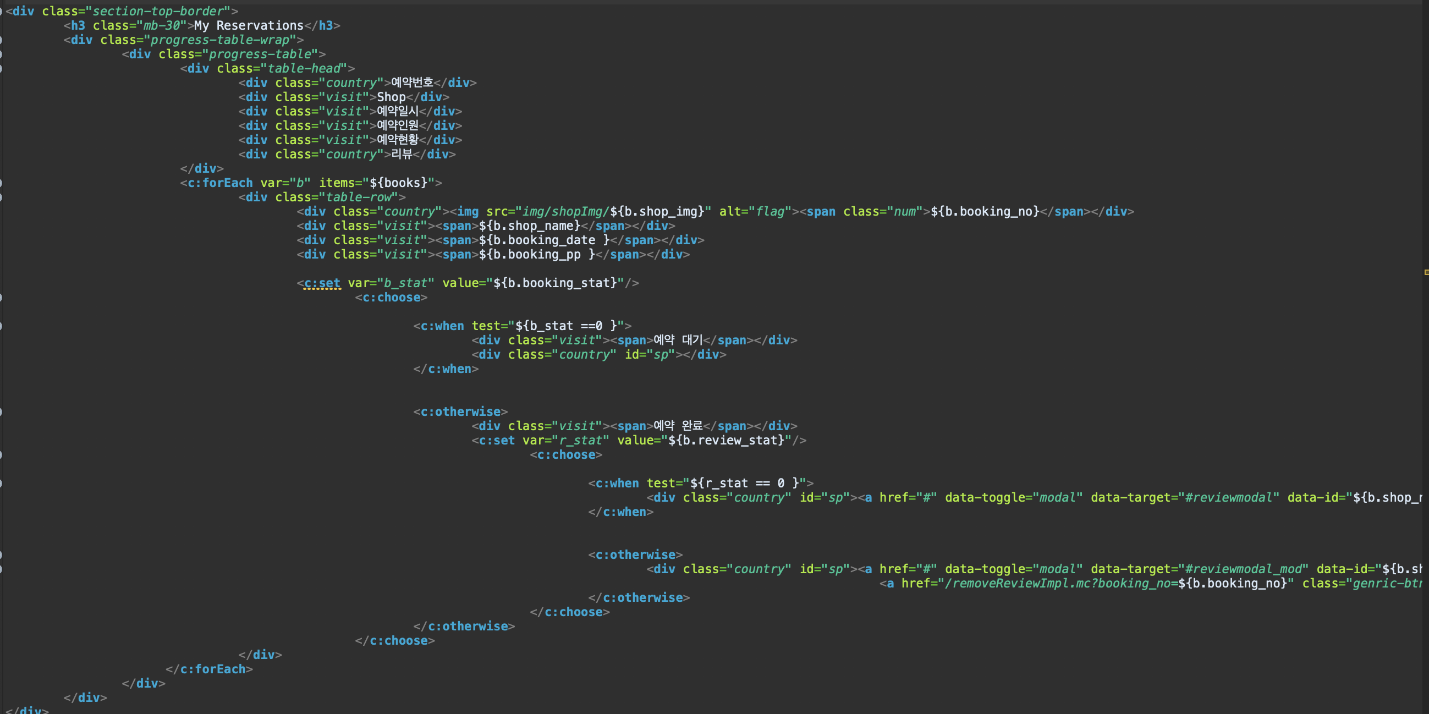1429x714 pixels.
Task: Place cursor on My Reservations heading text
Action: [x=249, y=25]
